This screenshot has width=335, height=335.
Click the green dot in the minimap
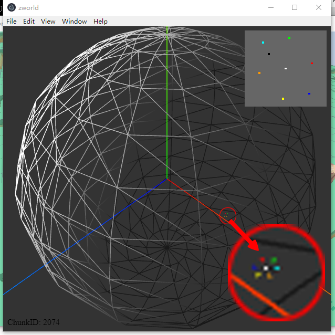coord(289,38)
